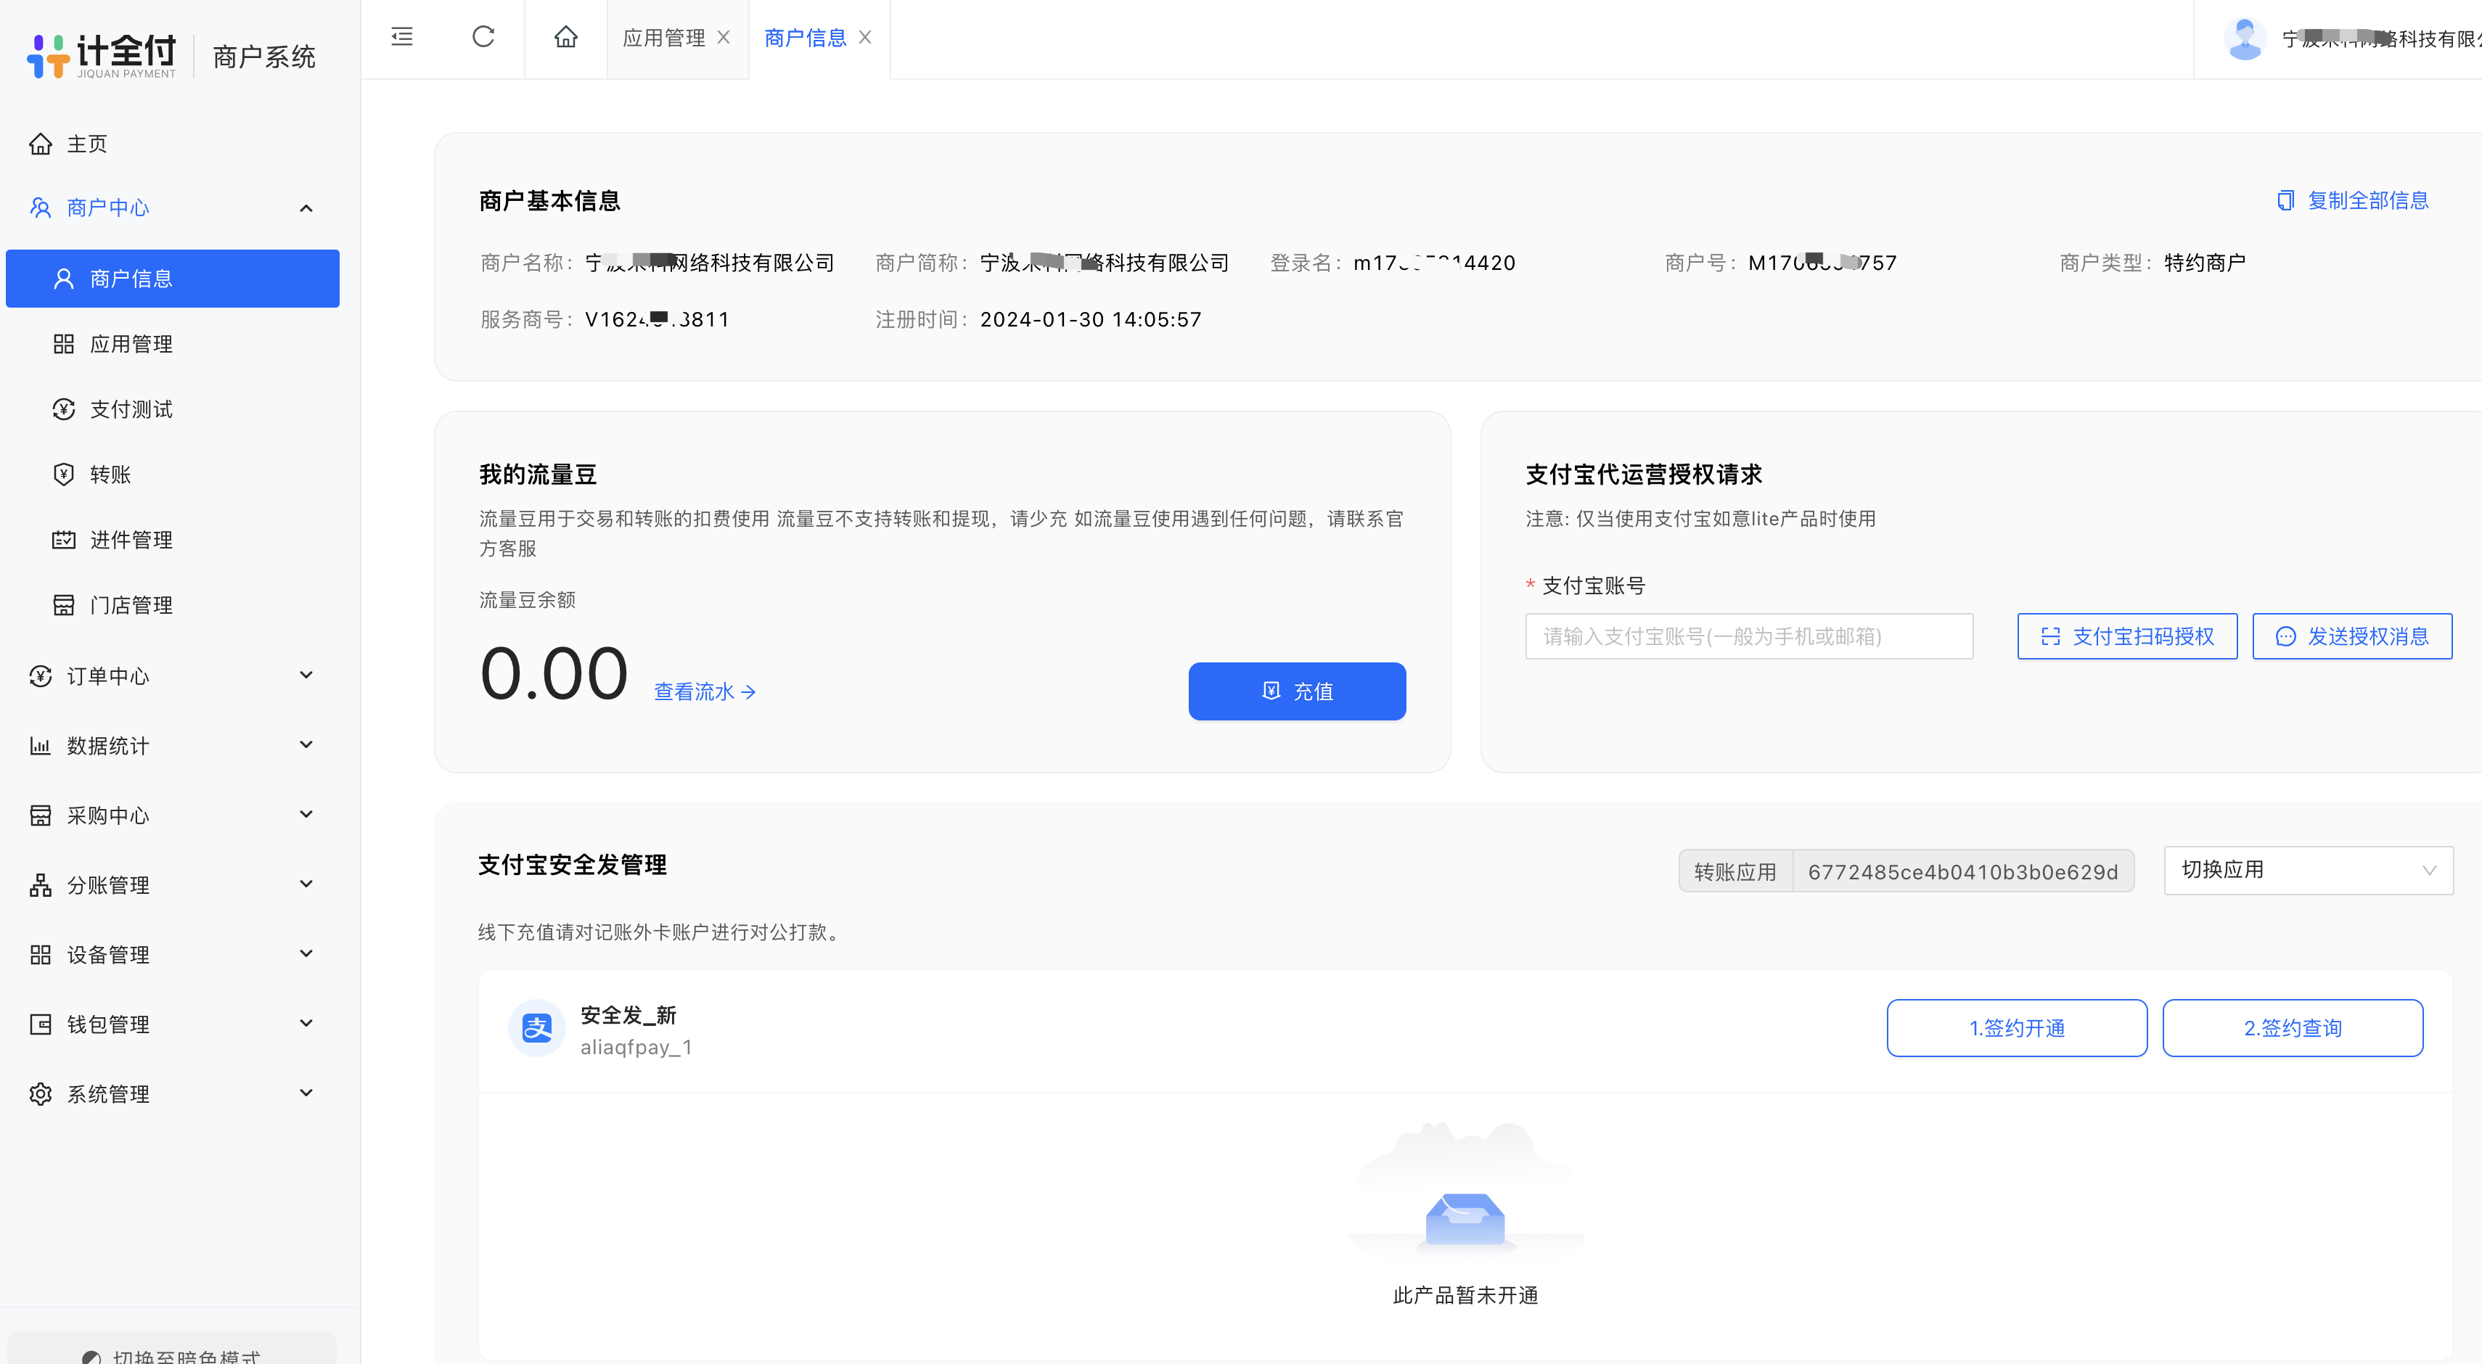Viewport: 2482px width, 1364px height.
Task: Expand the 数据统计 menu group
Action: click(x=173, y=746)
